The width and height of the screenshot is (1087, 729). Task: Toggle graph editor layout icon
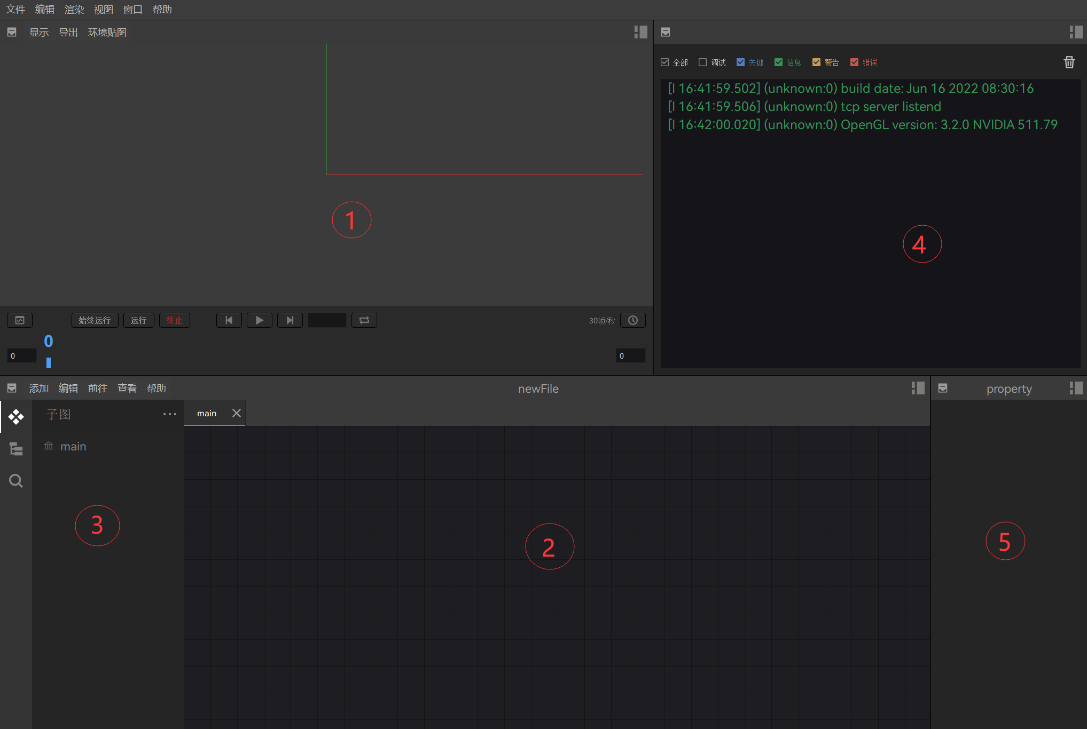[918, 388]
